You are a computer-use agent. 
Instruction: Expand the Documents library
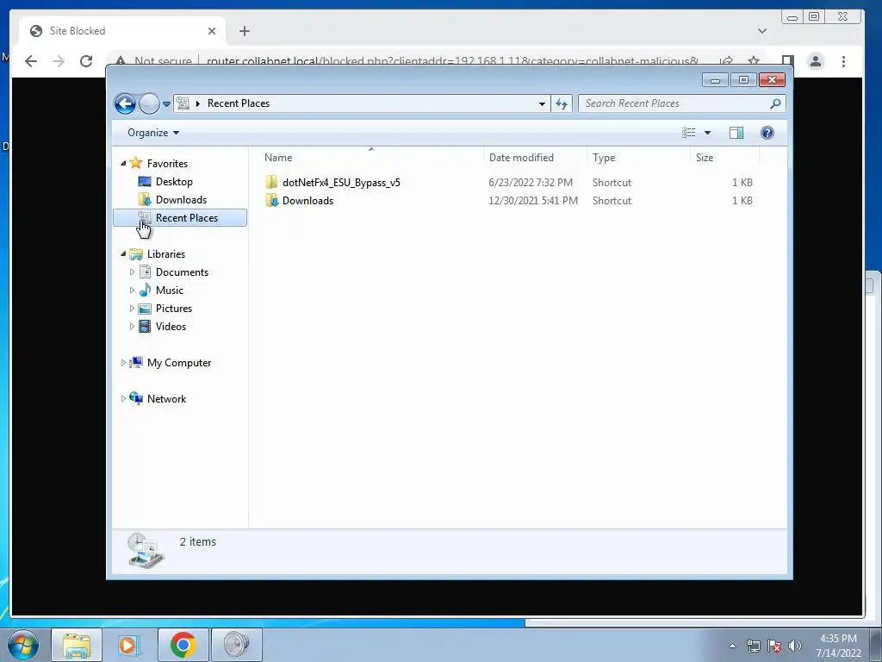[132, 272]
